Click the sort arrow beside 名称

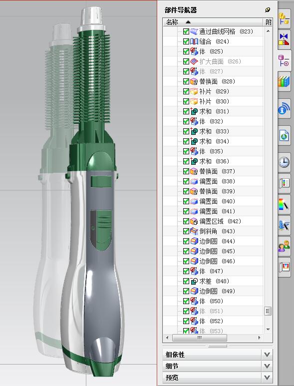[188, 22]
